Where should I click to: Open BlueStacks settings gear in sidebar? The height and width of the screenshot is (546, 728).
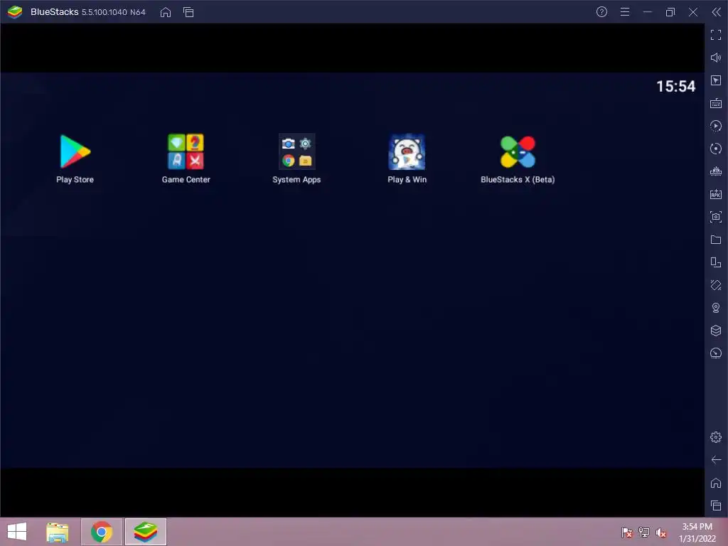click(x=716, y=437)
